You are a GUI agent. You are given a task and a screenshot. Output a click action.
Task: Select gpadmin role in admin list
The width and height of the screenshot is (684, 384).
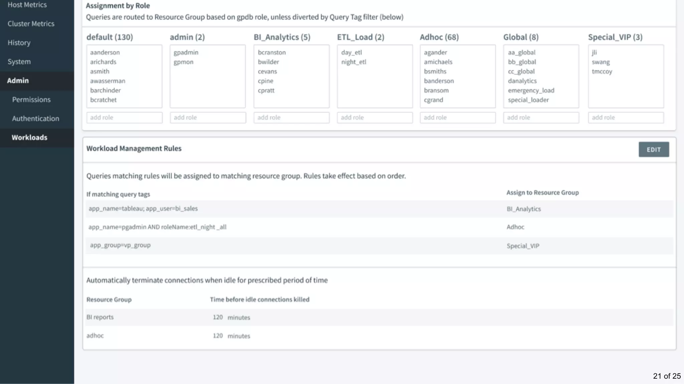[186, 53]
